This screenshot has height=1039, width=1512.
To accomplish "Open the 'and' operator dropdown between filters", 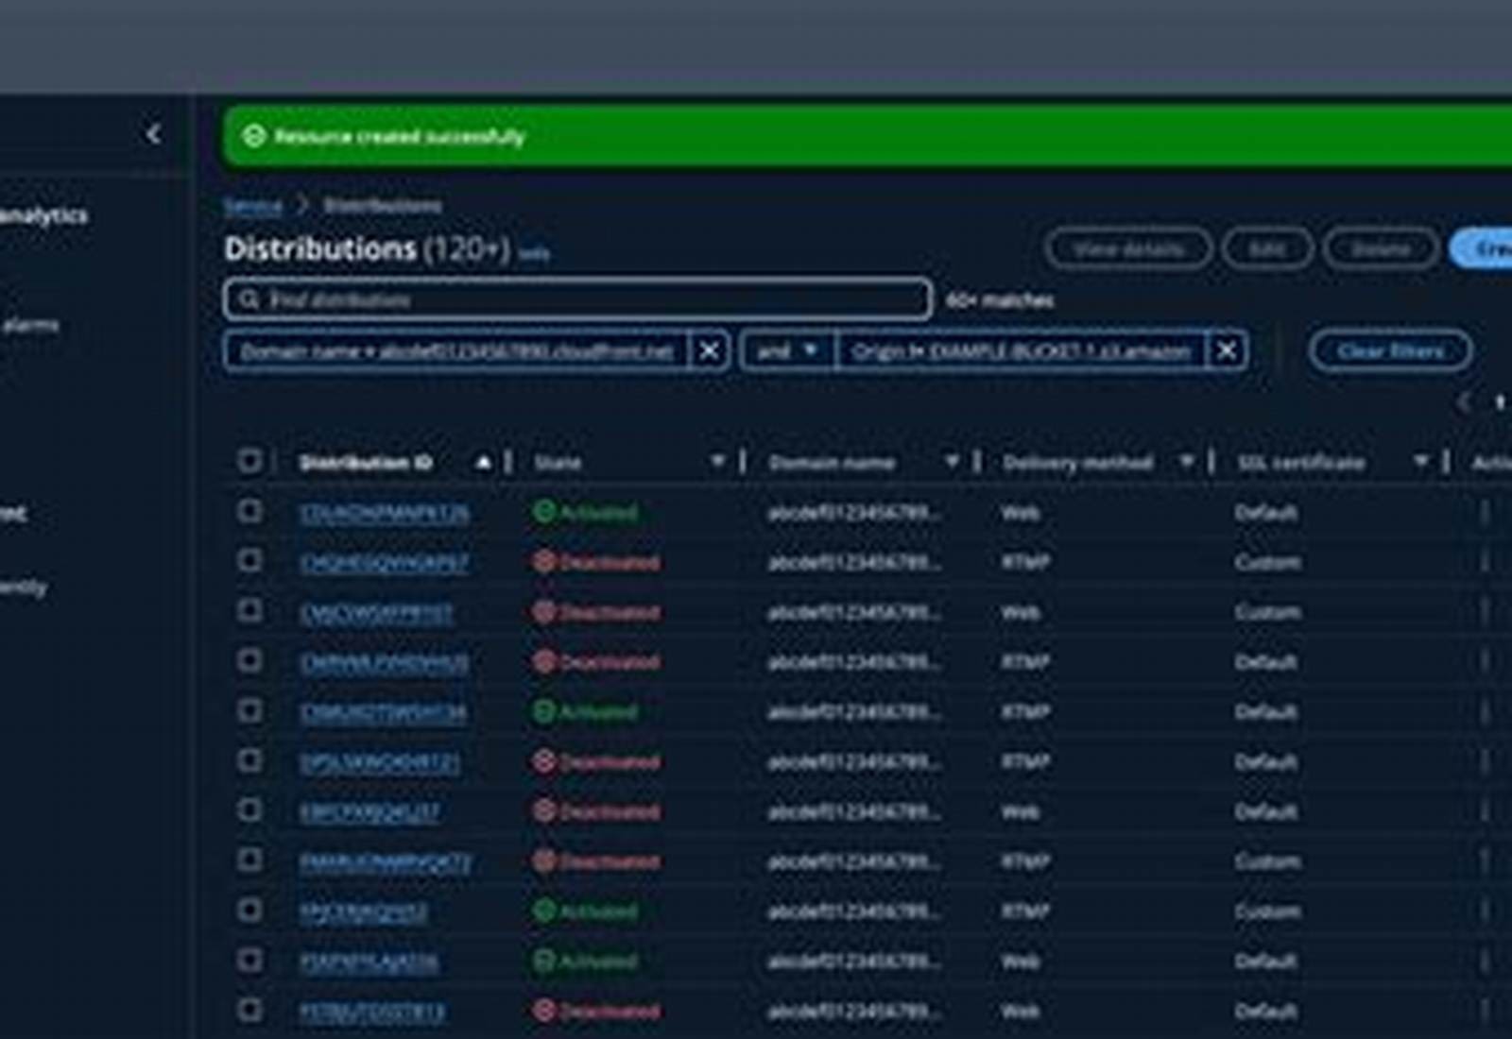I will point(787,351).
